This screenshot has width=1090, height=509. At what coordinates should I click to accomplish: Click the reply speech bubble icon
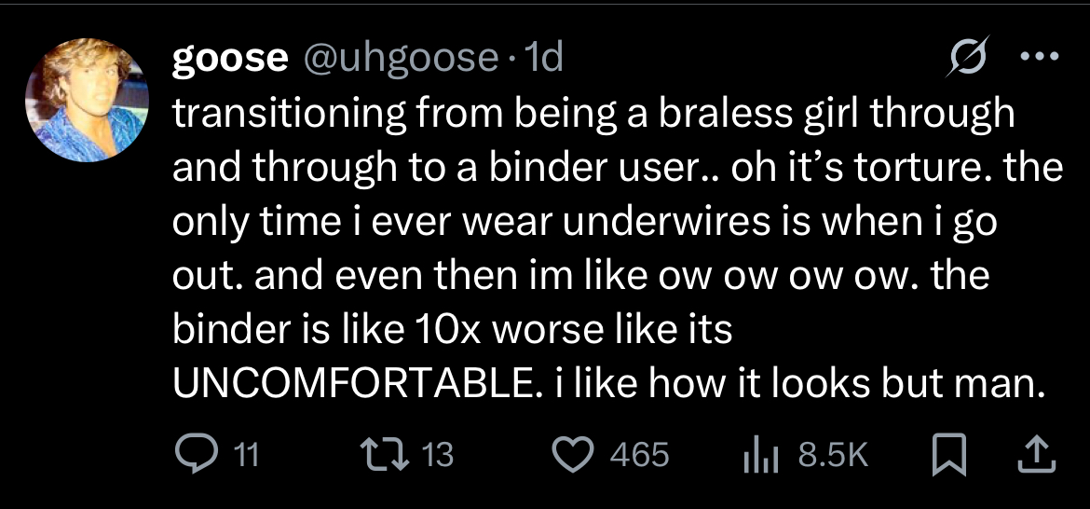click(x=195, y=456)
